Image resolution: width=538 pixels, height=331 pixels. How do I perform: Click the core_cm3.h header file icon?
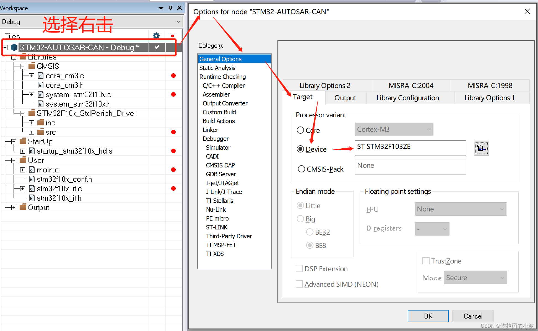40,85
